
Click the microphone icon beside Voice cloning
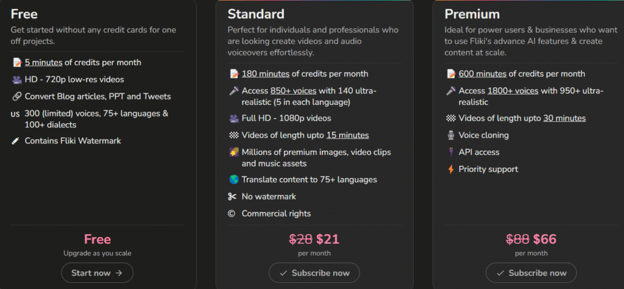[x=450, y=135]
